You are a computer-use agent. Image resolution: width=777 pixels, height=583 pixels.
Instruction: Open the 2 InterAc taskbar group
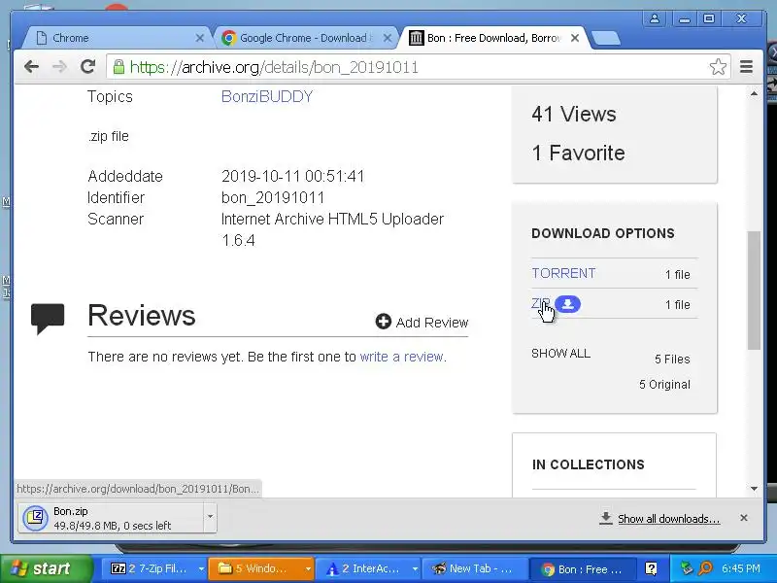(367, 568)
